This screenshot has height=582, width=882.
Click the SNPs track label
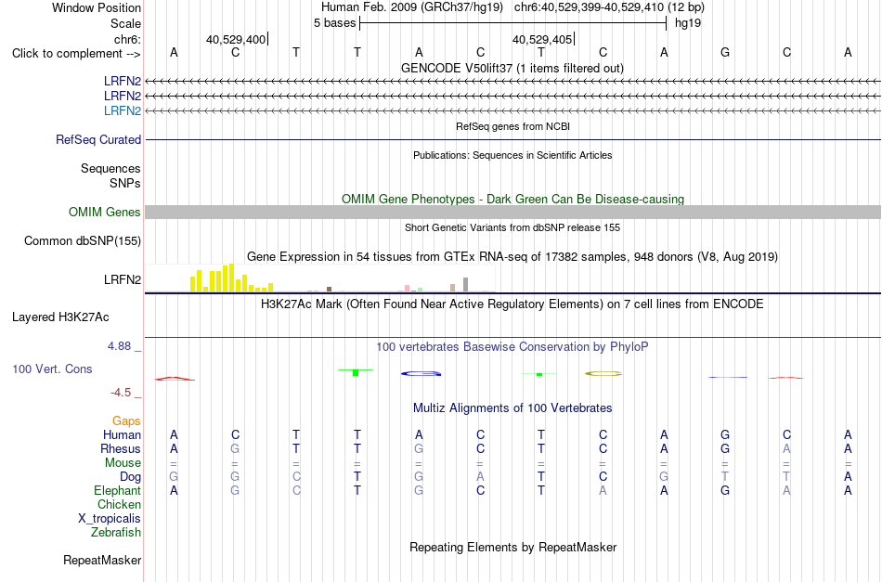(x=125, y=183)
